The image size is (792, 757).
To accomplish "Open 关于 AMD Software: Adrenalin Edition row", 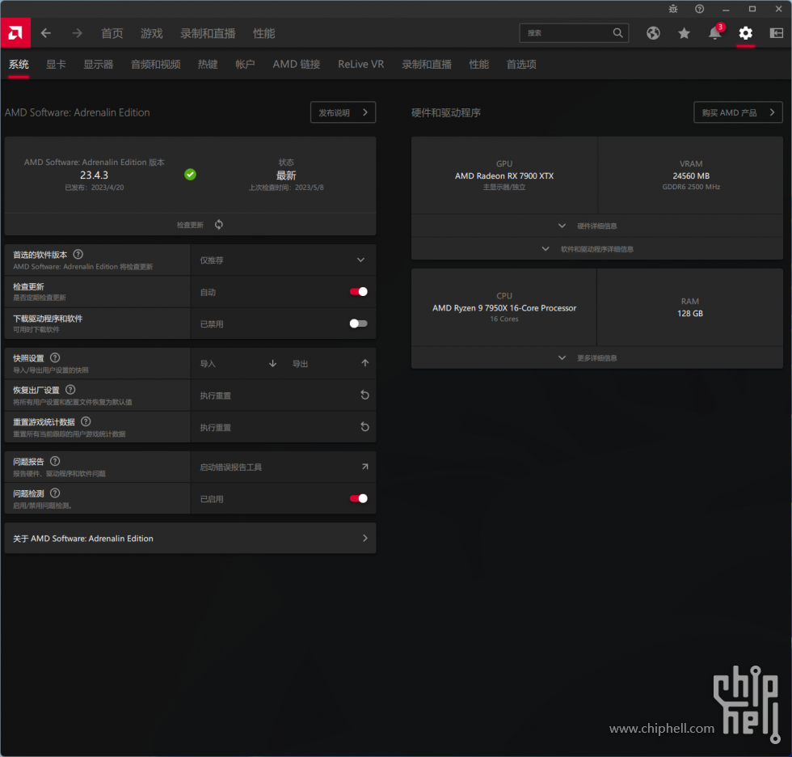I will [x=191, y=538].
